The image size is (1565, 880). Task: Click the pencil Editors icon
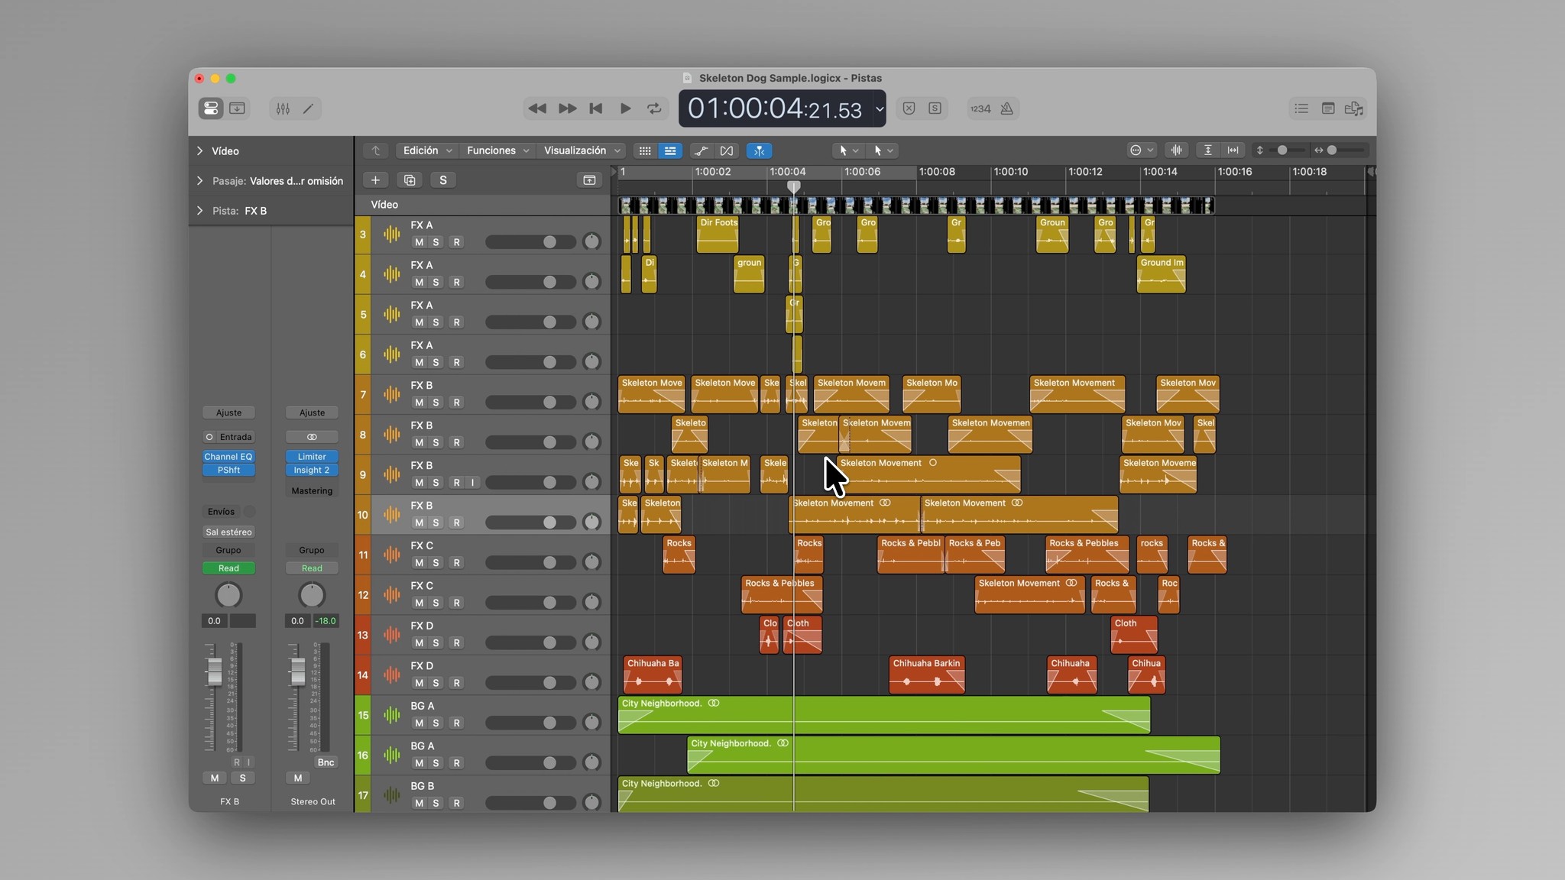[308, 108]
